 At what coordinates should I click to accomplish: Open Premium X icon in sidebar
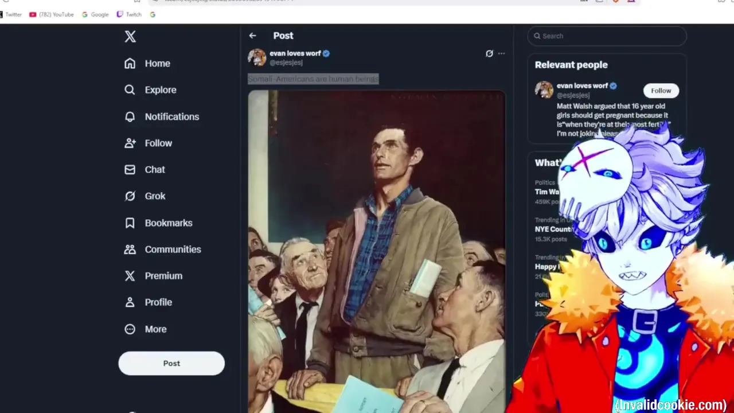click(130, 276)
